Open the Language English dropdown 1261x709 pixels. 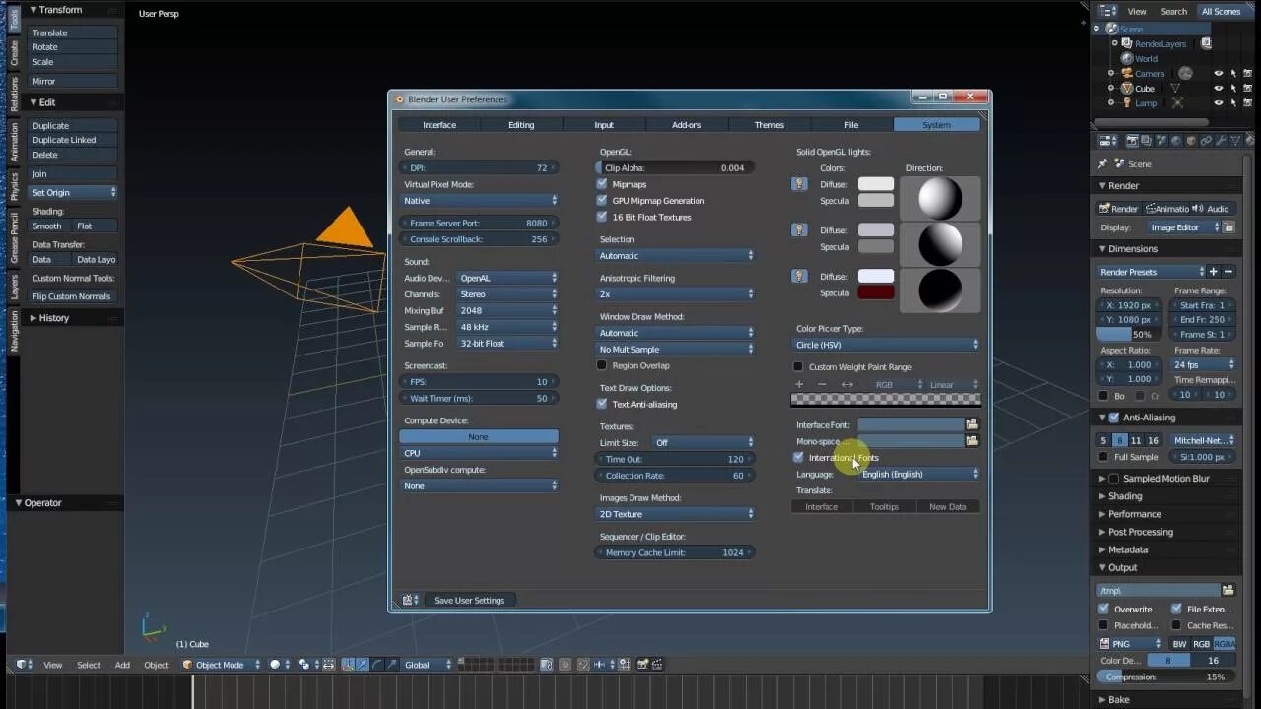click(919, 474)
